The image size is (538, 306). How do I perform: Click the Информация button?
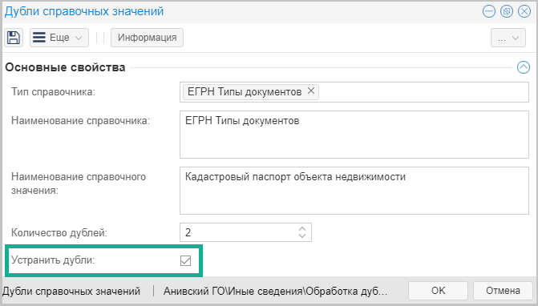coord(147,38)
